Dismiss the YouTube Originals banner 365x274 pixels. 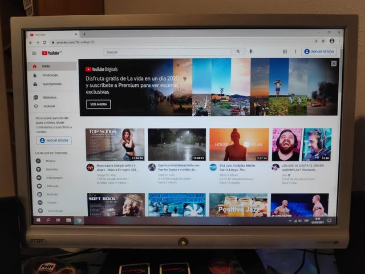click(x=334, y=63)
